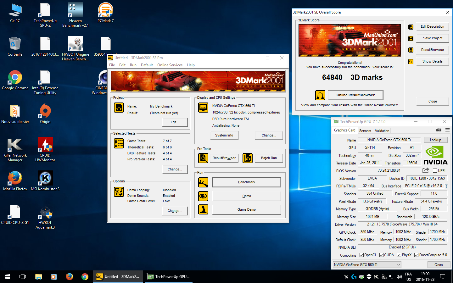
Task: Open the Online Services menu
Action: (170, 65)
